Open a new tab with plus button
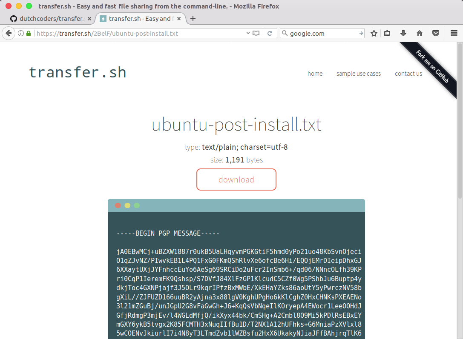 tap(193, 19)
